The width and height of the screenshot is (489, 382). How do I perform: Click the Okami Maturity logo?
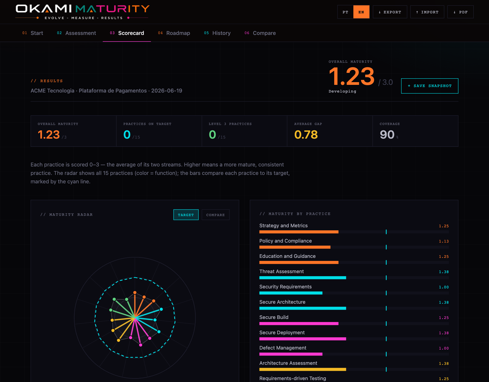tap(82, 12)
